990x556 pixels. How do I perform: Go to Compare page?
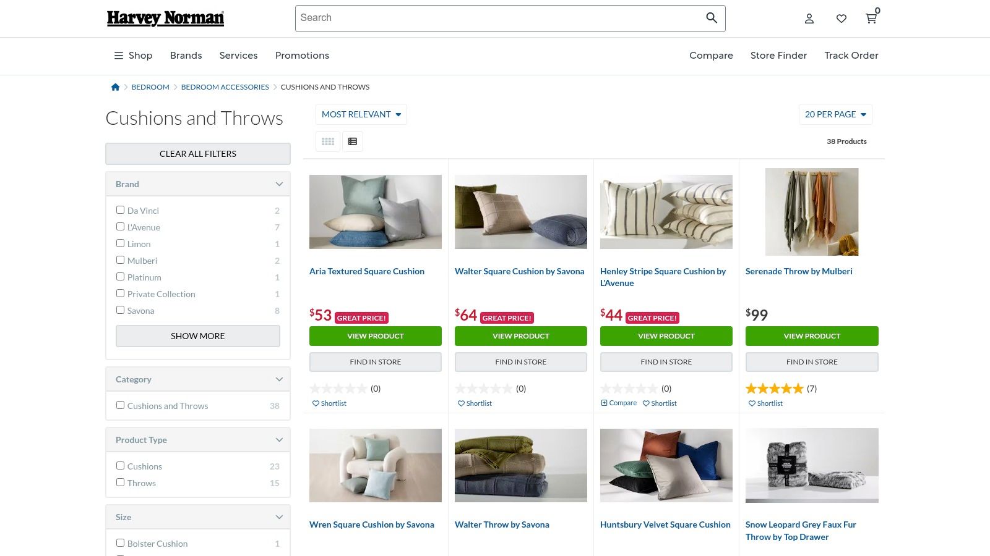[711, 56]
